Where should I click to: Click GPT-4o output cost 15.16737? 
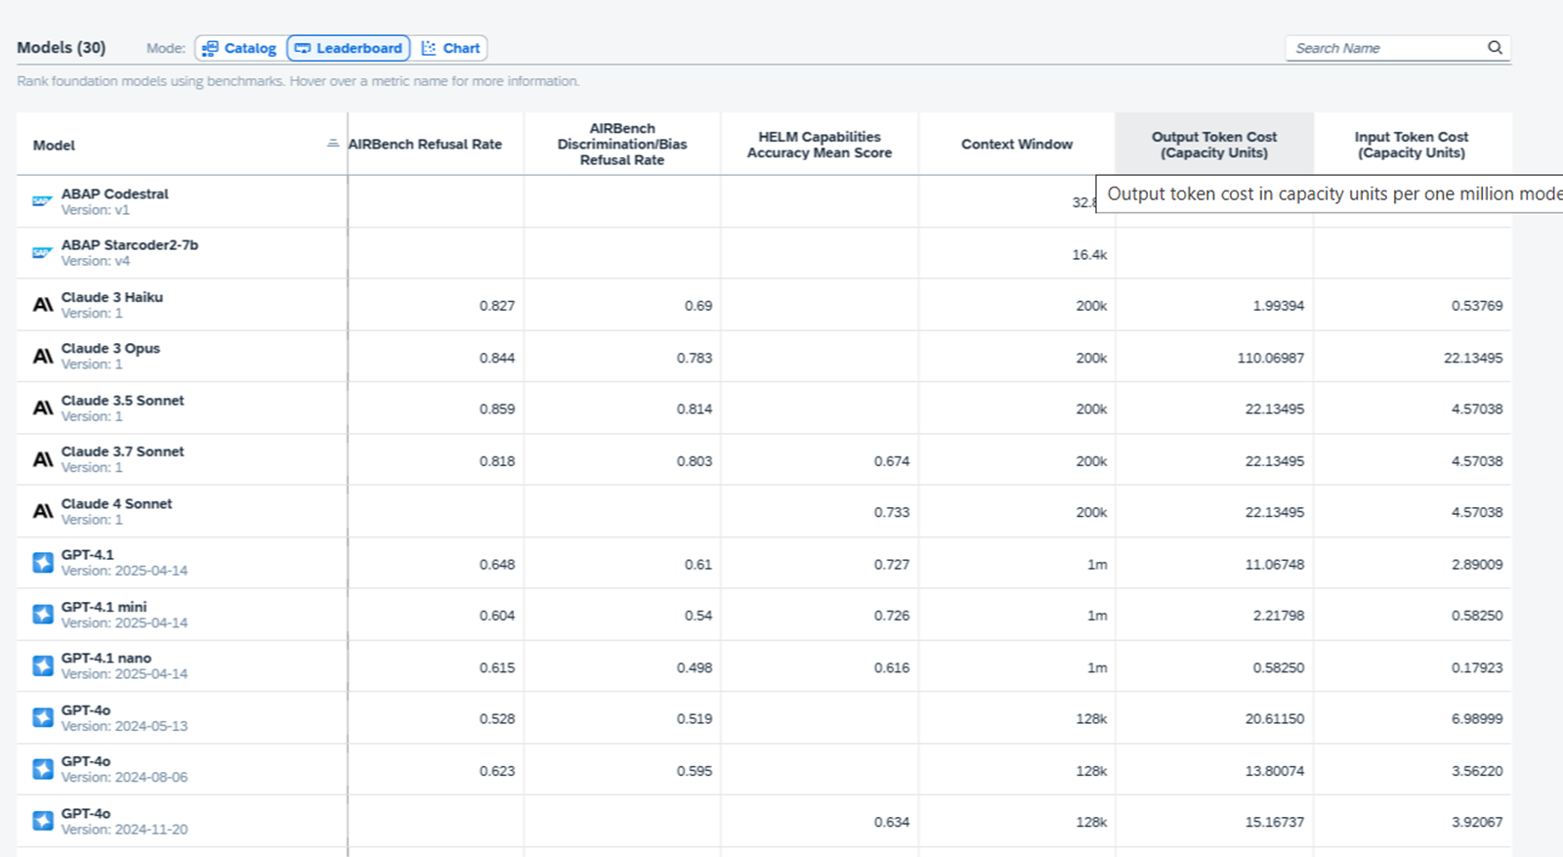(x=1275, y=823)
